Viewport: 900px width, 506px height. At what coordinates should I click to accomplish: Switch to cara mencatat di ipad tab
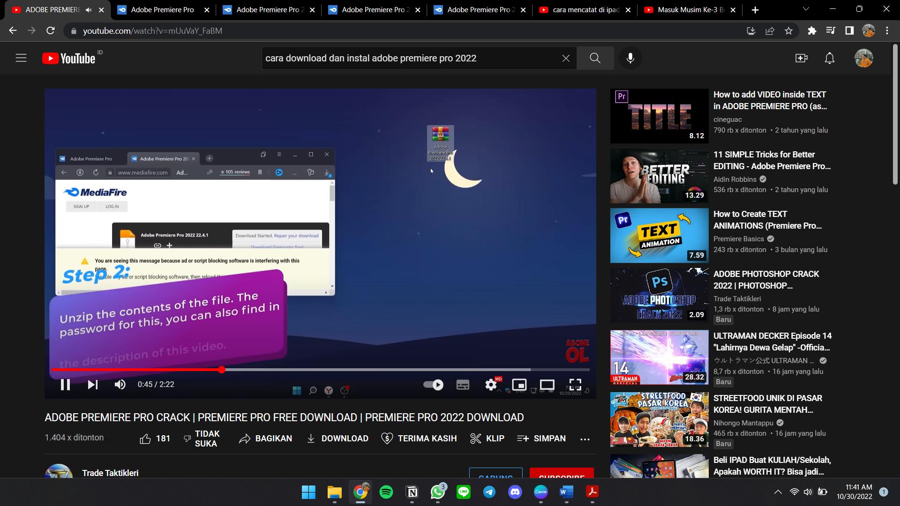click(x=585, y=10)
